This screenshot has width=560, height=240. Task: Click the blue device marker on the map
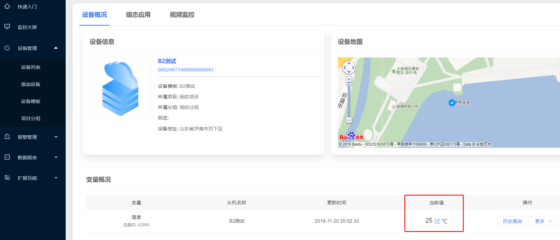click(452, 103)
